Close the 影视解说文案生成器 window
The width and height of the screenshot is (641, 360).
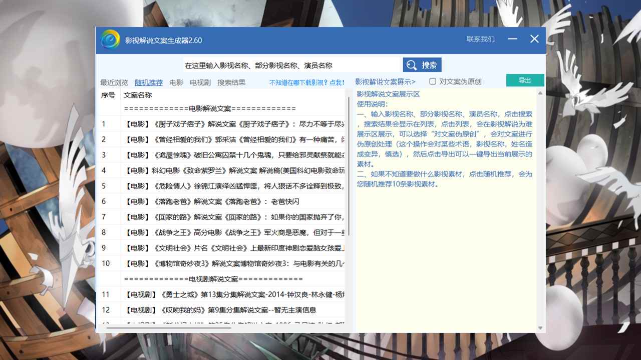point(534,39)
